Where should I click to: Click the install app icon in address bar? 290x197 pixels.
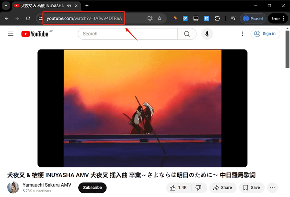[x=150, y=18]
